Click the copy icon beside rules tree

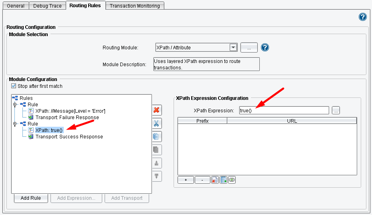pyautogui.click(x=156, y=136)
